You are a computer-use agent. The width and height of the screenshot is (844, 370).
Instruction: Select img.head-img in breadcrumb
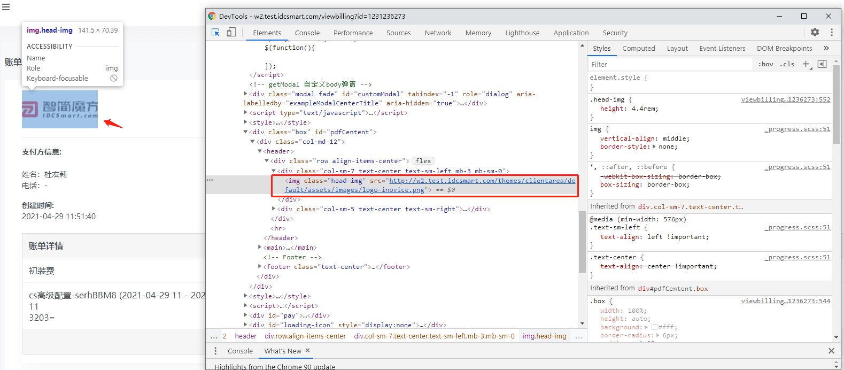[545, 336]
